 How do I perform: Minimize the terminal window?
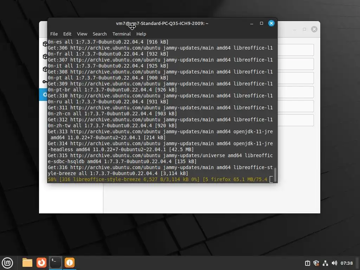coord(252,24)
